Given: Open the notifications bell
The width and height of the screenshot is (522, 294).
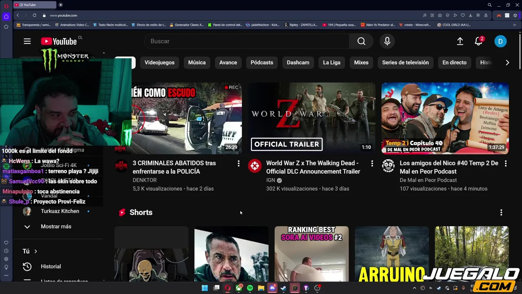Looking at the screenshot, I should pos(479,41).
